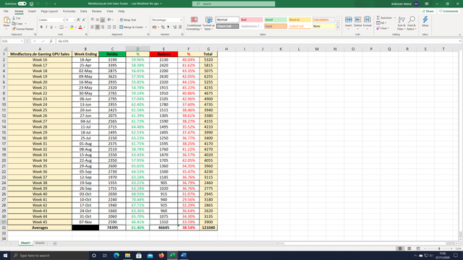The height and width of the screenshot is (260, 463).
Task: Apply the Neutral cell style
Action: pyautogui.click(x=300, y=19)
